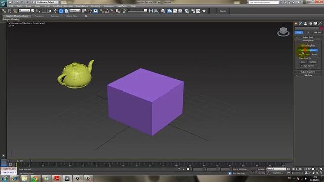Toggle the Graphite Modeling Tools ribbon icon

169,11
